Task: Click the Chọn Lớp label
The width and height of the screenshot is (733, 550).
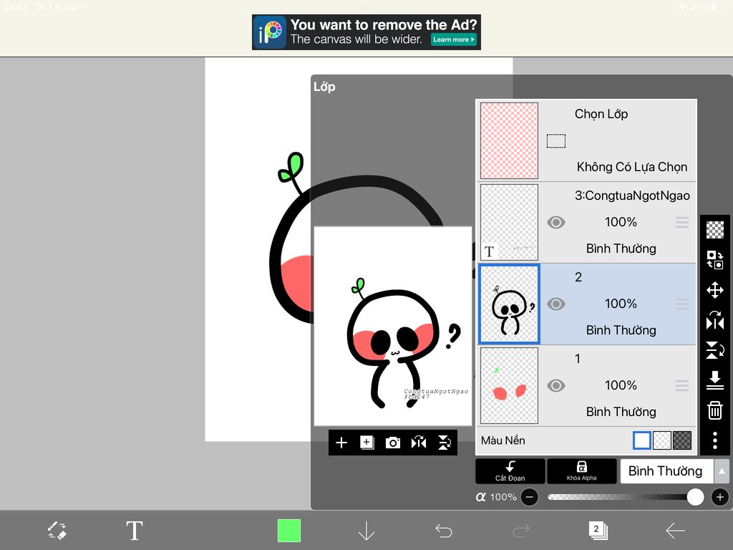Action: tap(601, 114)
